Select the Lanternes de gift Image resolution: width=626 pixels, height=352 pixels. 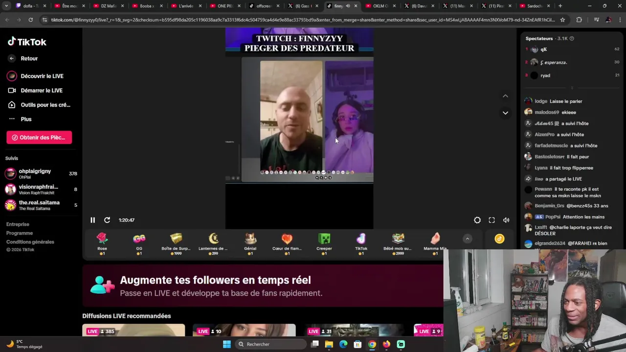(x=213, y=243)
